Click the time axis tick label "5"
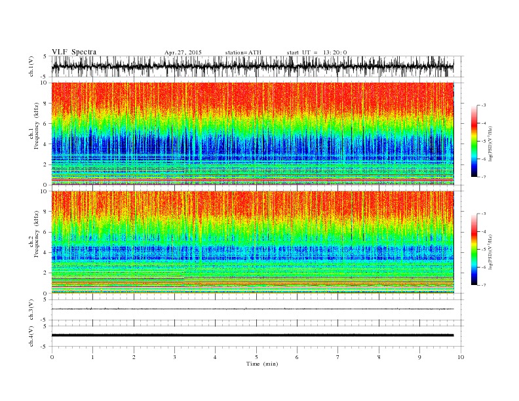This screenshot has height=401, width=519. [x=256, y=357]
